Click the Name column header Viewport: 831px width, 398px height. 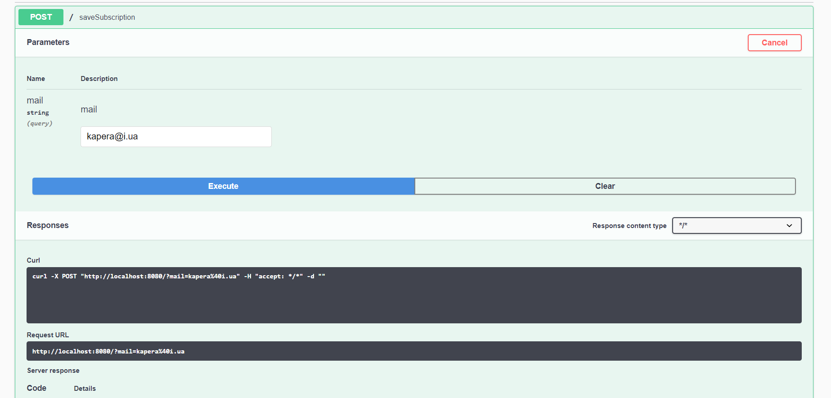pyautogui.click(x=36, y=79)
